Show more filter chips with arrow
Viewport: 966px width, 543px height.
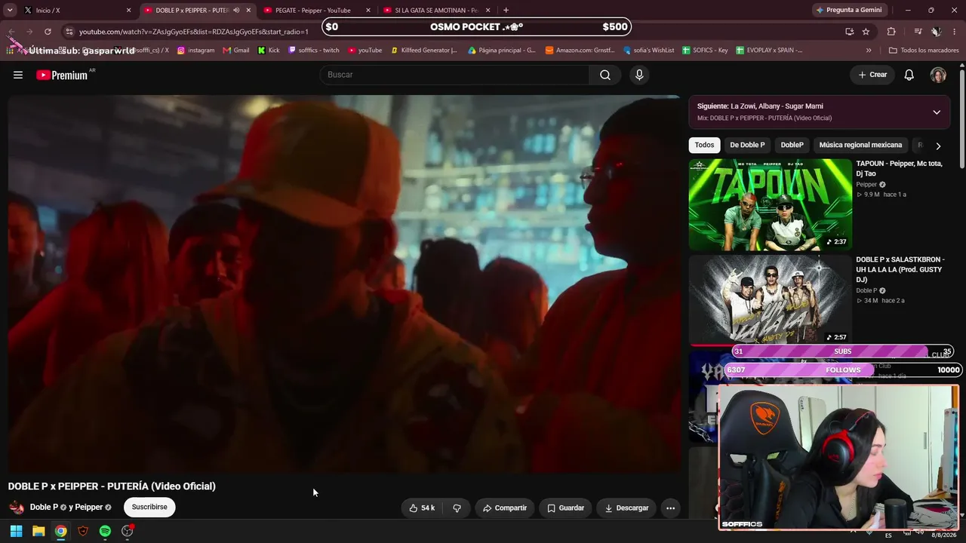click(x=938, y=146)
